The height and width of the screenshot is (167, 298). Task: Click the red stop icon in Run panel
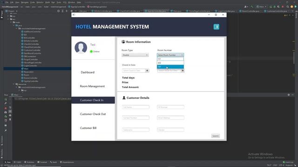pos(6,108)
